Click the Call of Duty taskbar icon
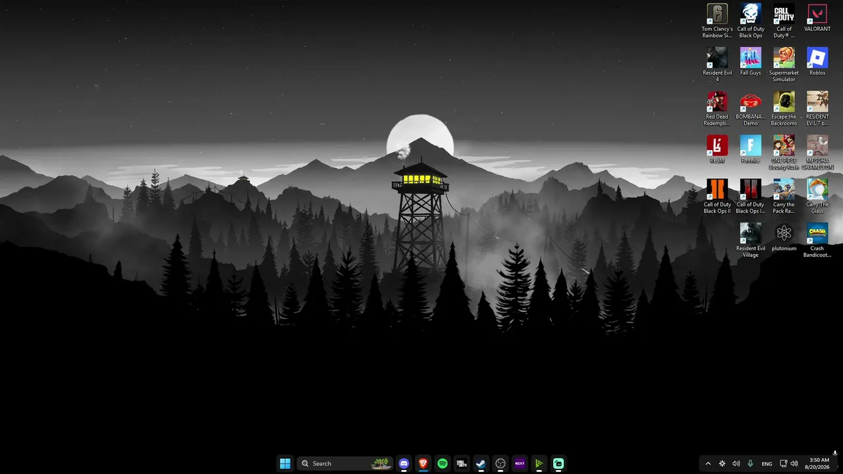This screenshot has height=474, width=843. point(462,463)
